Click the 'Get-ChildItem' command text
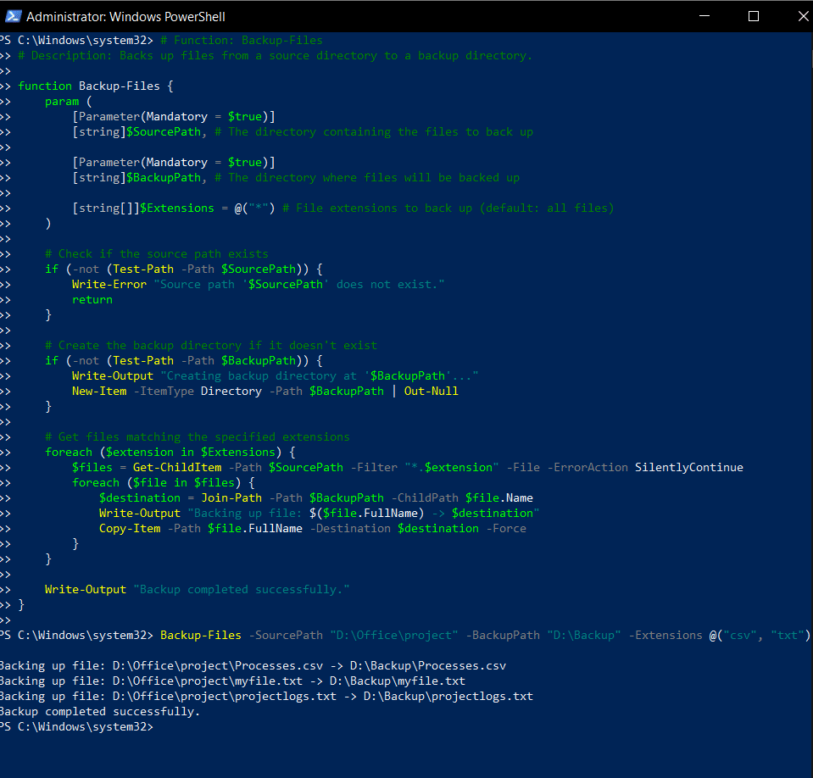 177,467
